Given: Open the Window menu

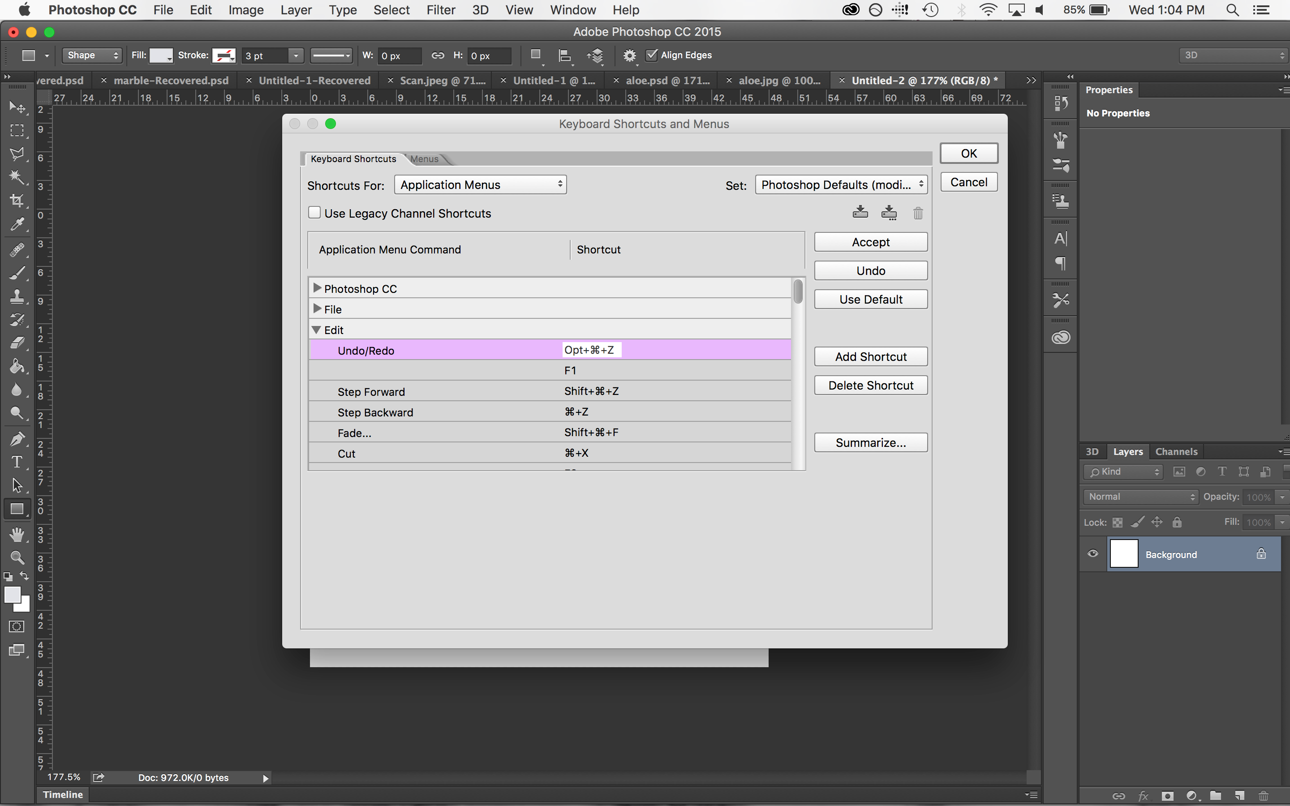Looking at the screenshot, I should [573, 10].
